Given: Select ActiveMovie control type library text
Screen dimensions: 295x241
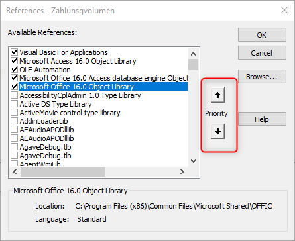Looking at the screenshot, I should click(70, 113).
